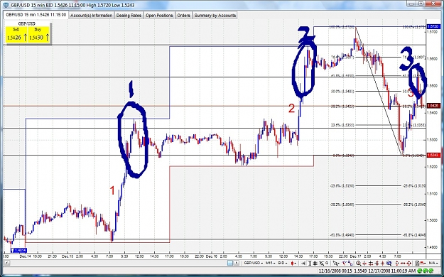The height and width of the screenshot is (277, 444).
Task: Click the first green connection status icon
Action: tap(421, 271)
